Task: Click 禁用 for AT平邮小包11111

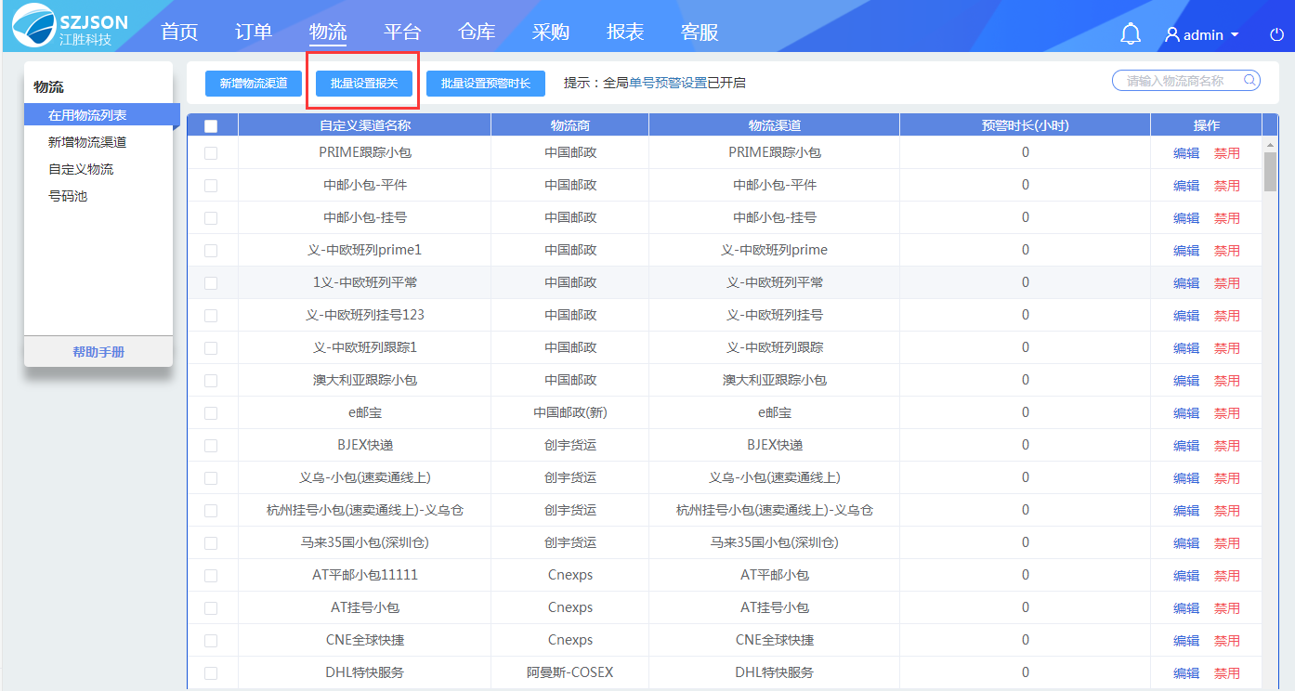Action: [1227, 576]
